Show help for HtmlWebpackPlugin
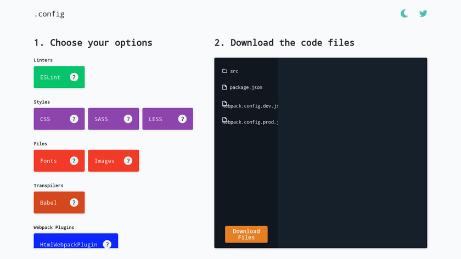The height and width of the screenshot is (259, 461). point(108,244)
